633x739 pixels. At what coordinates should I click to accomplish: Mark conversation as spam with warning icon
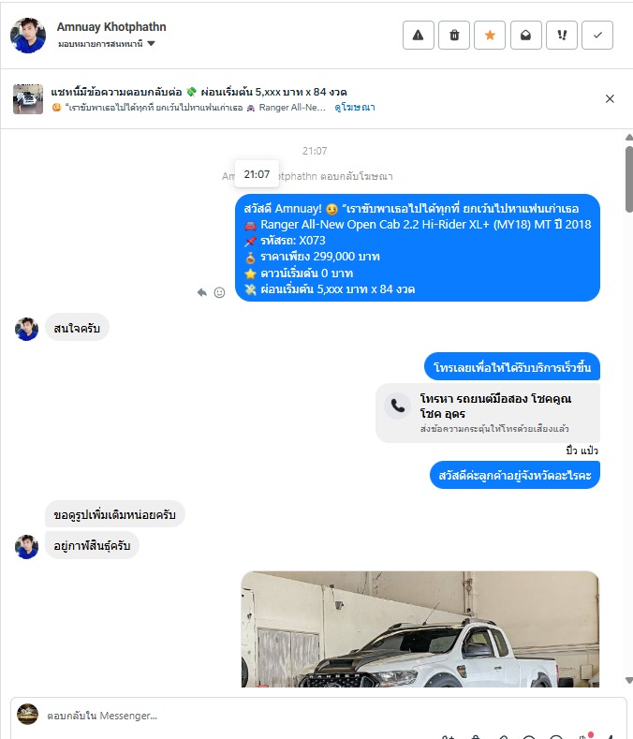418,36
